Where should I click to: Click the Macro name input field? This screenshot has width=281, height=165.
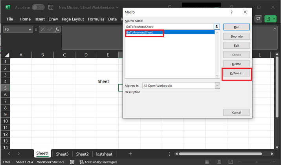point(169,27)
